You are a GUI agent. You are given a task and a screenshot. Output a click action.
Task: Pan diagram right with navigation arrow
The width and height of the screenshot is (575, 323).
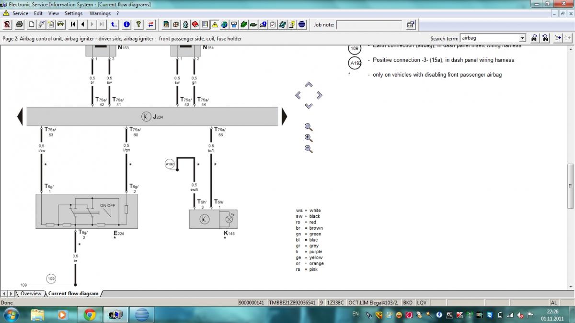click(x=319, y=95)
